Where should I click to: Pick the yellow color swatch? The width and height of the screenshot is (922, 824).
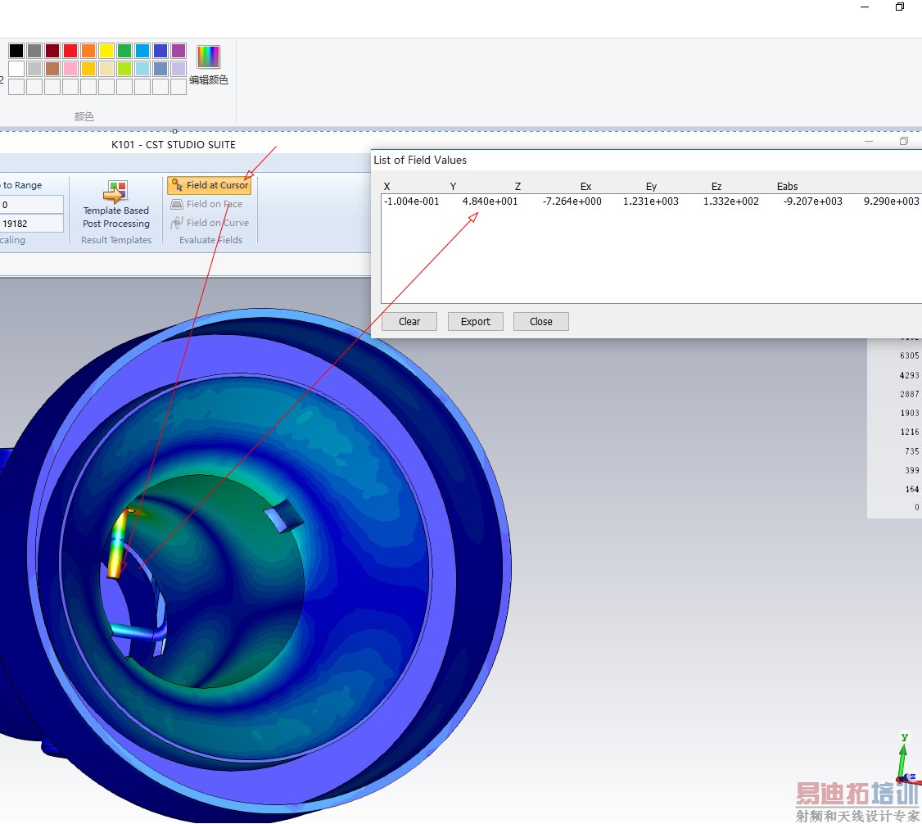[x=106, y=51]
